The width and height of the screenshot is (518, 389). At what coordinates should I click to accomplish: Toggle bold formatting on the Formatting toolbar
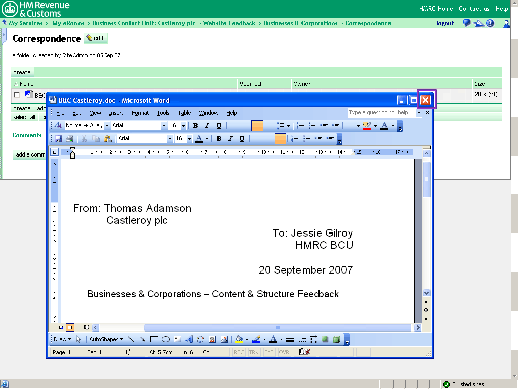point(194,126)
